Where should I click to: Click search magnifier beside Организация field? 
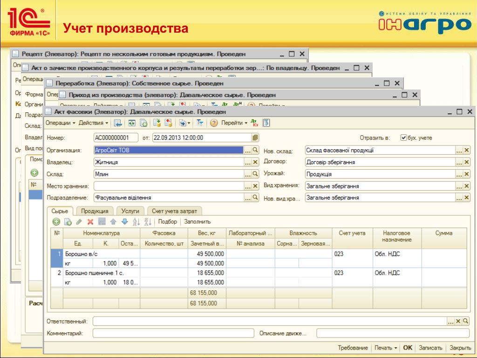pyautogui.click(x=255, y=150)
